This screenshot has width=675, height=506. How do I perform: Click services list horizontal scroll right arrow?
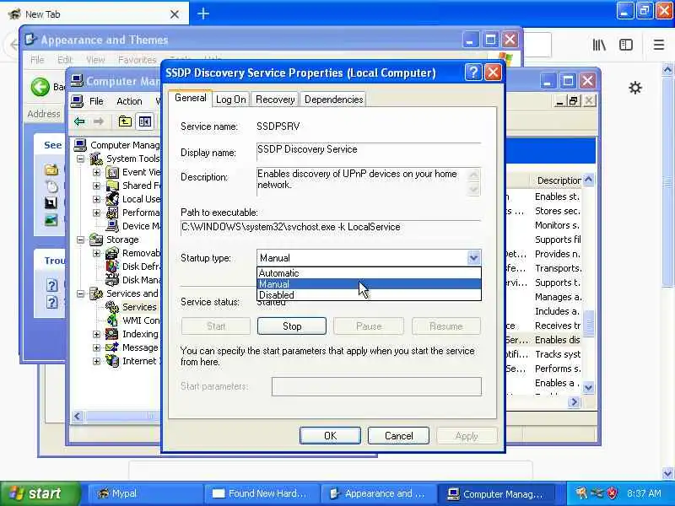point(574,402)
